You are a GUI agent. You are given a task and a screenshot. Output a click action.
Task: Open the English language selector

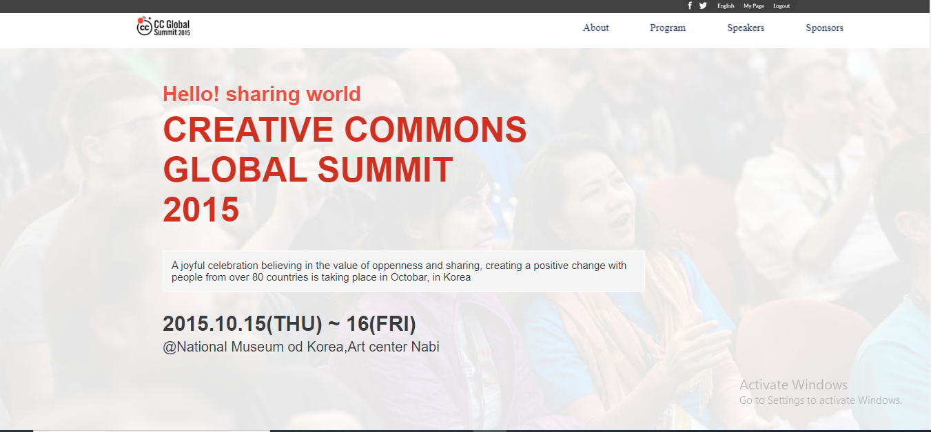726,6
